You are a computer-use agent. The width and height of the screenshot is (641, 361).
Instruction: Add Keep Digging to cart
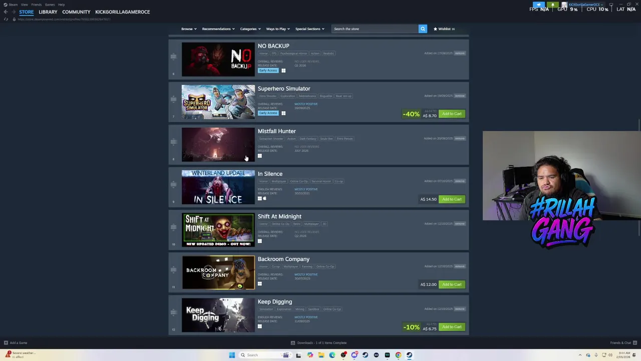pos(452,327)
